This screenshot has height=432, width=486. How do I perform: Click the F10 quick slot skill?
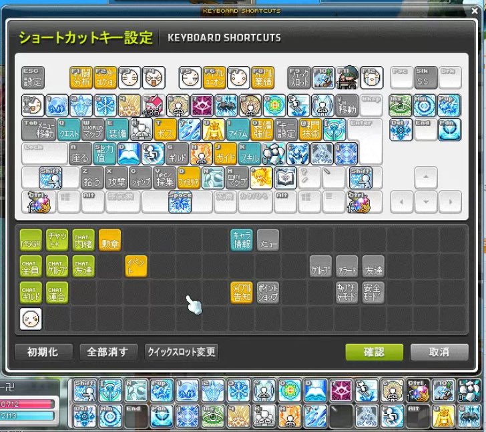(x=443, y=390)
